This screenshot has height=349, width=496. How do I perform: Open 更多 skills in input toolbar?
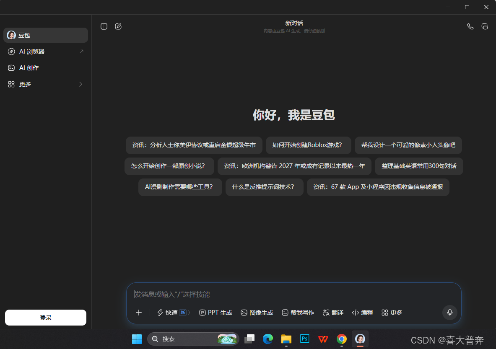tap(392, 313)
